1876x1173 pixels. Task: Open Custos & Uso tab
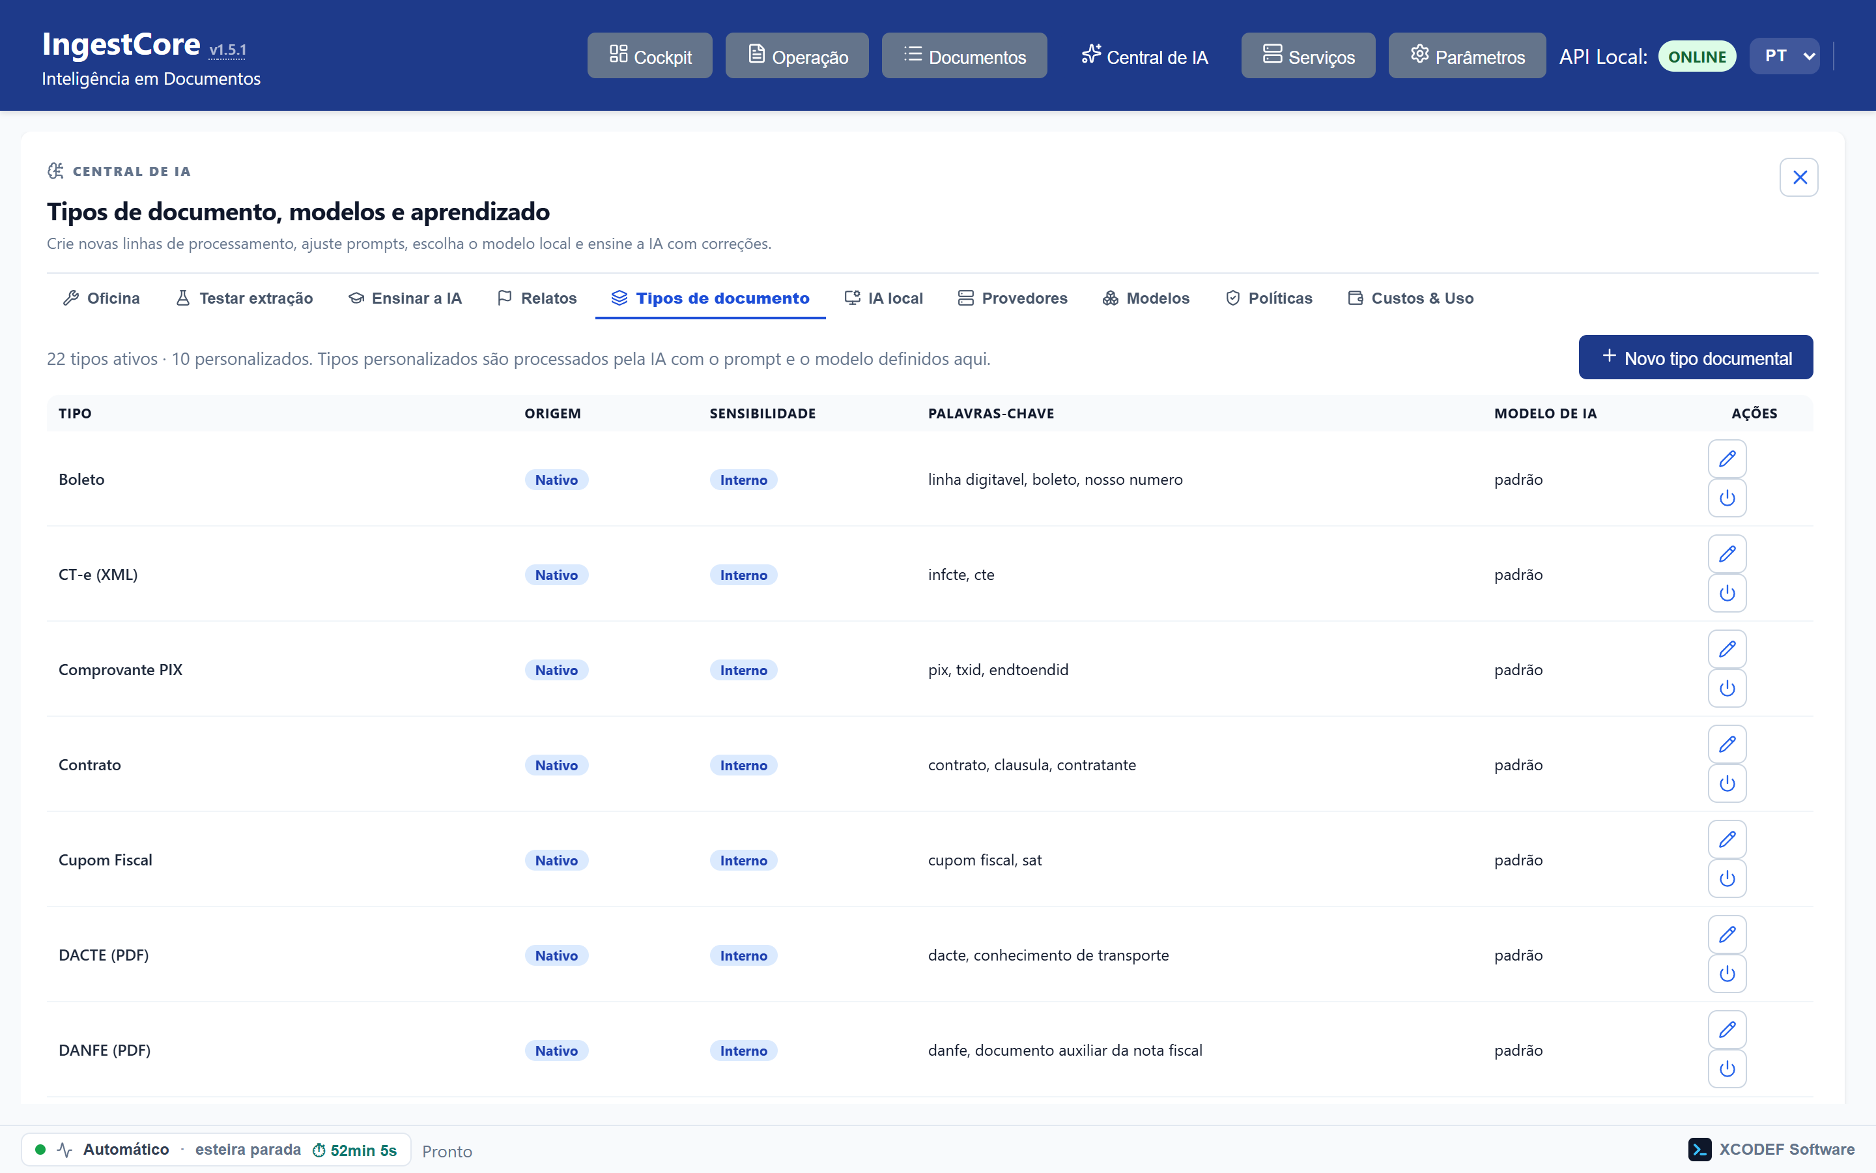[x=1411, y=298]
